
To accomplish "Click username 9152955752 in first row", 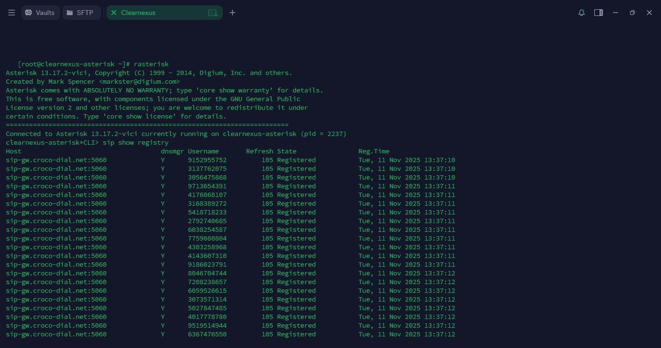I will point(207,160).
